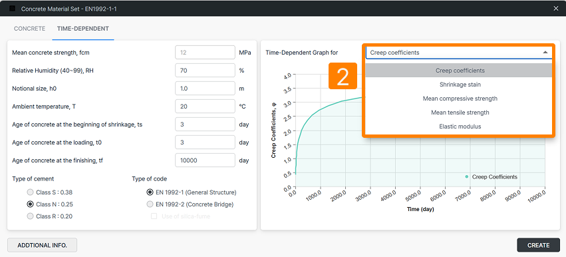Image resolution: width=566 pixels, height=257 pixels.
Task: Select the Class S : 0.38 cement type
Action: pyautogui.click(x=31, y=192)
